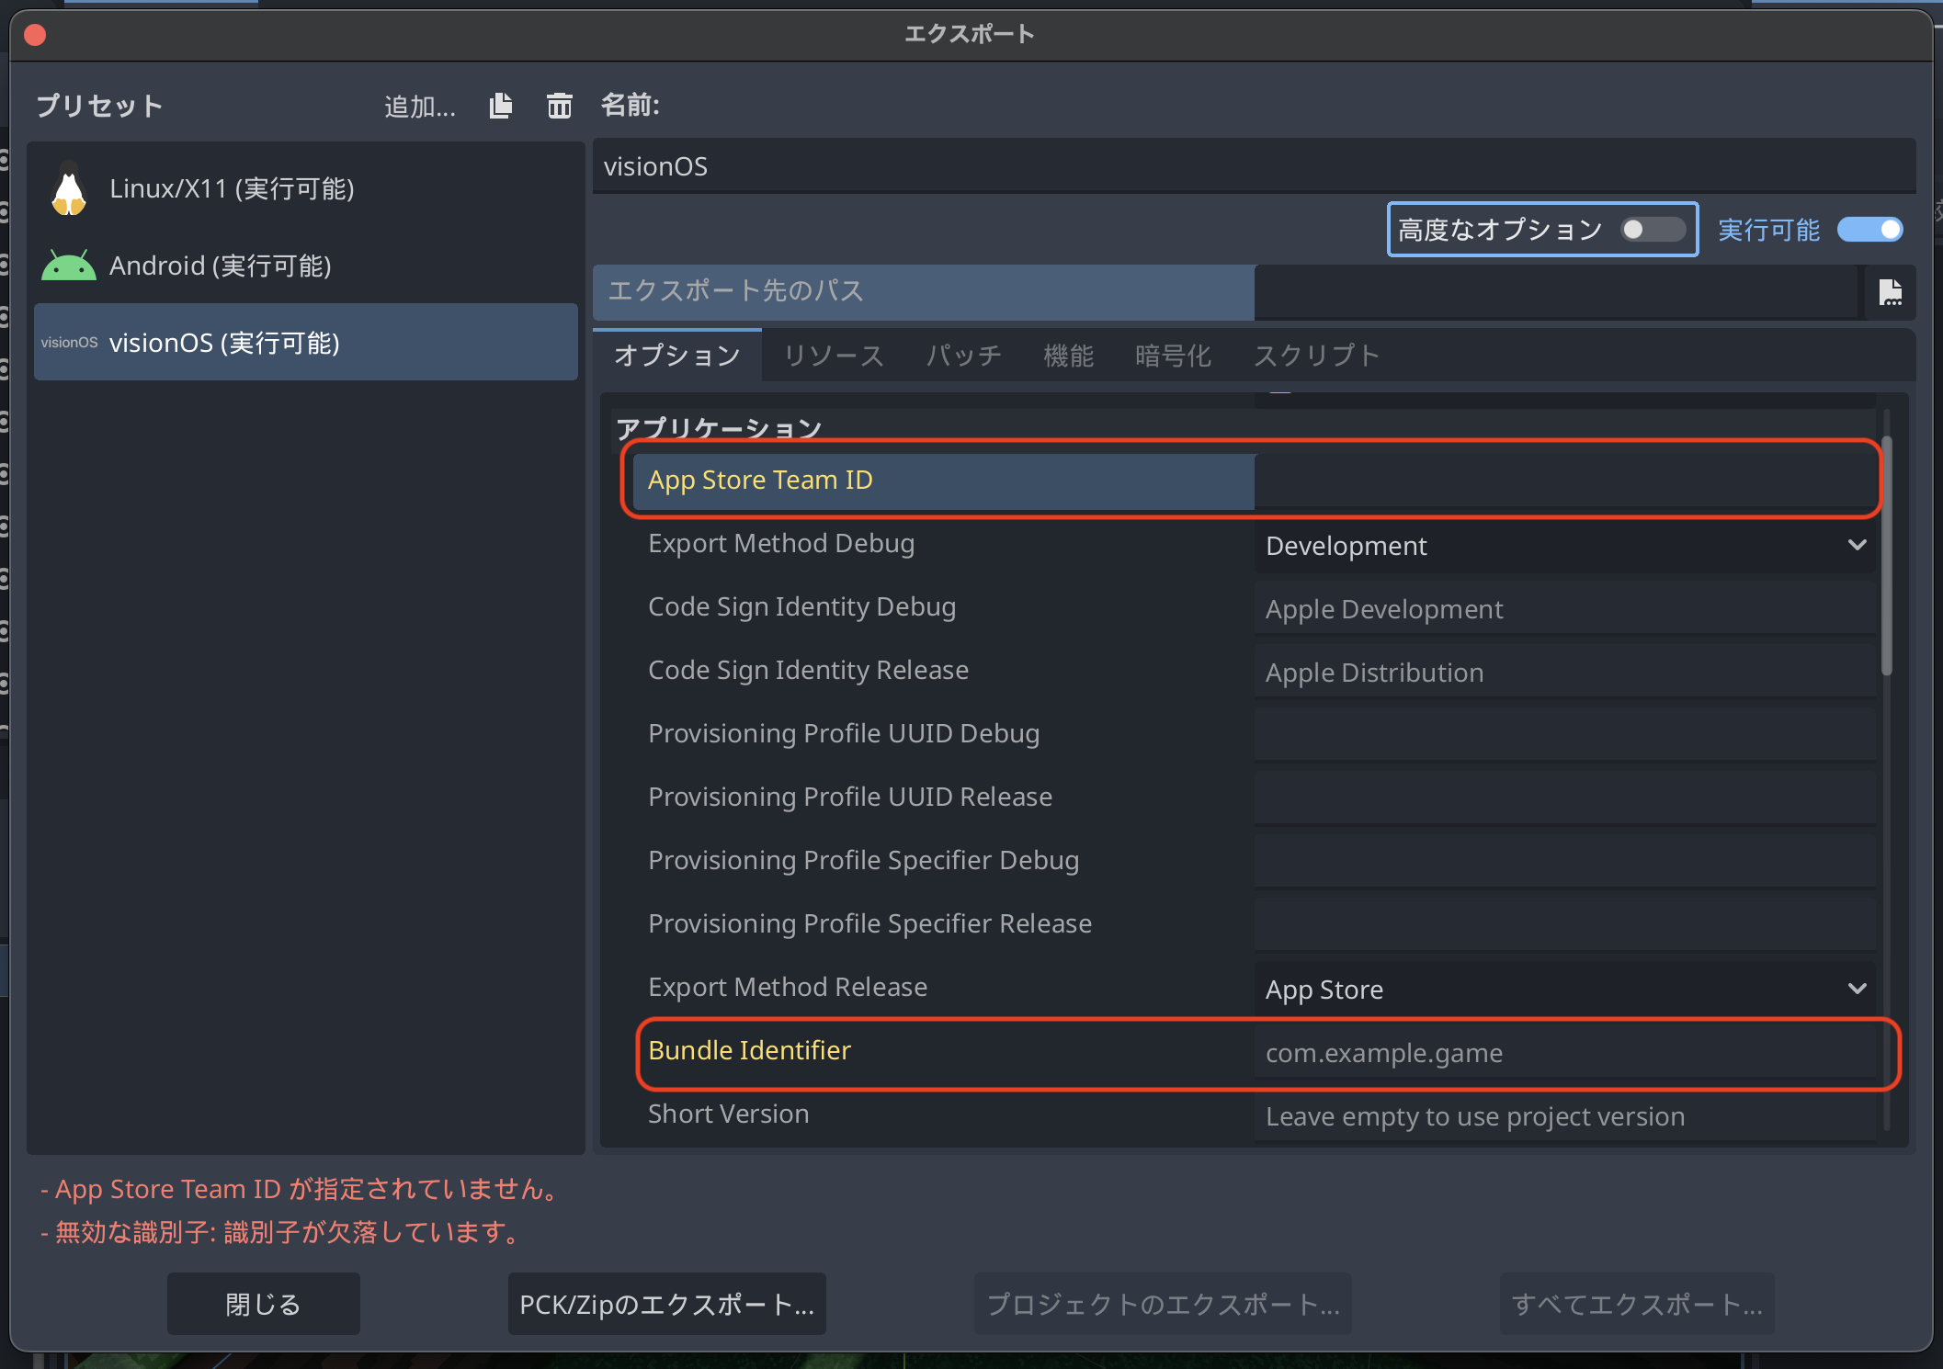Screen dimensions: 1943x1369
Task: Click the duplicate preset icon
Action: [501, 106]
